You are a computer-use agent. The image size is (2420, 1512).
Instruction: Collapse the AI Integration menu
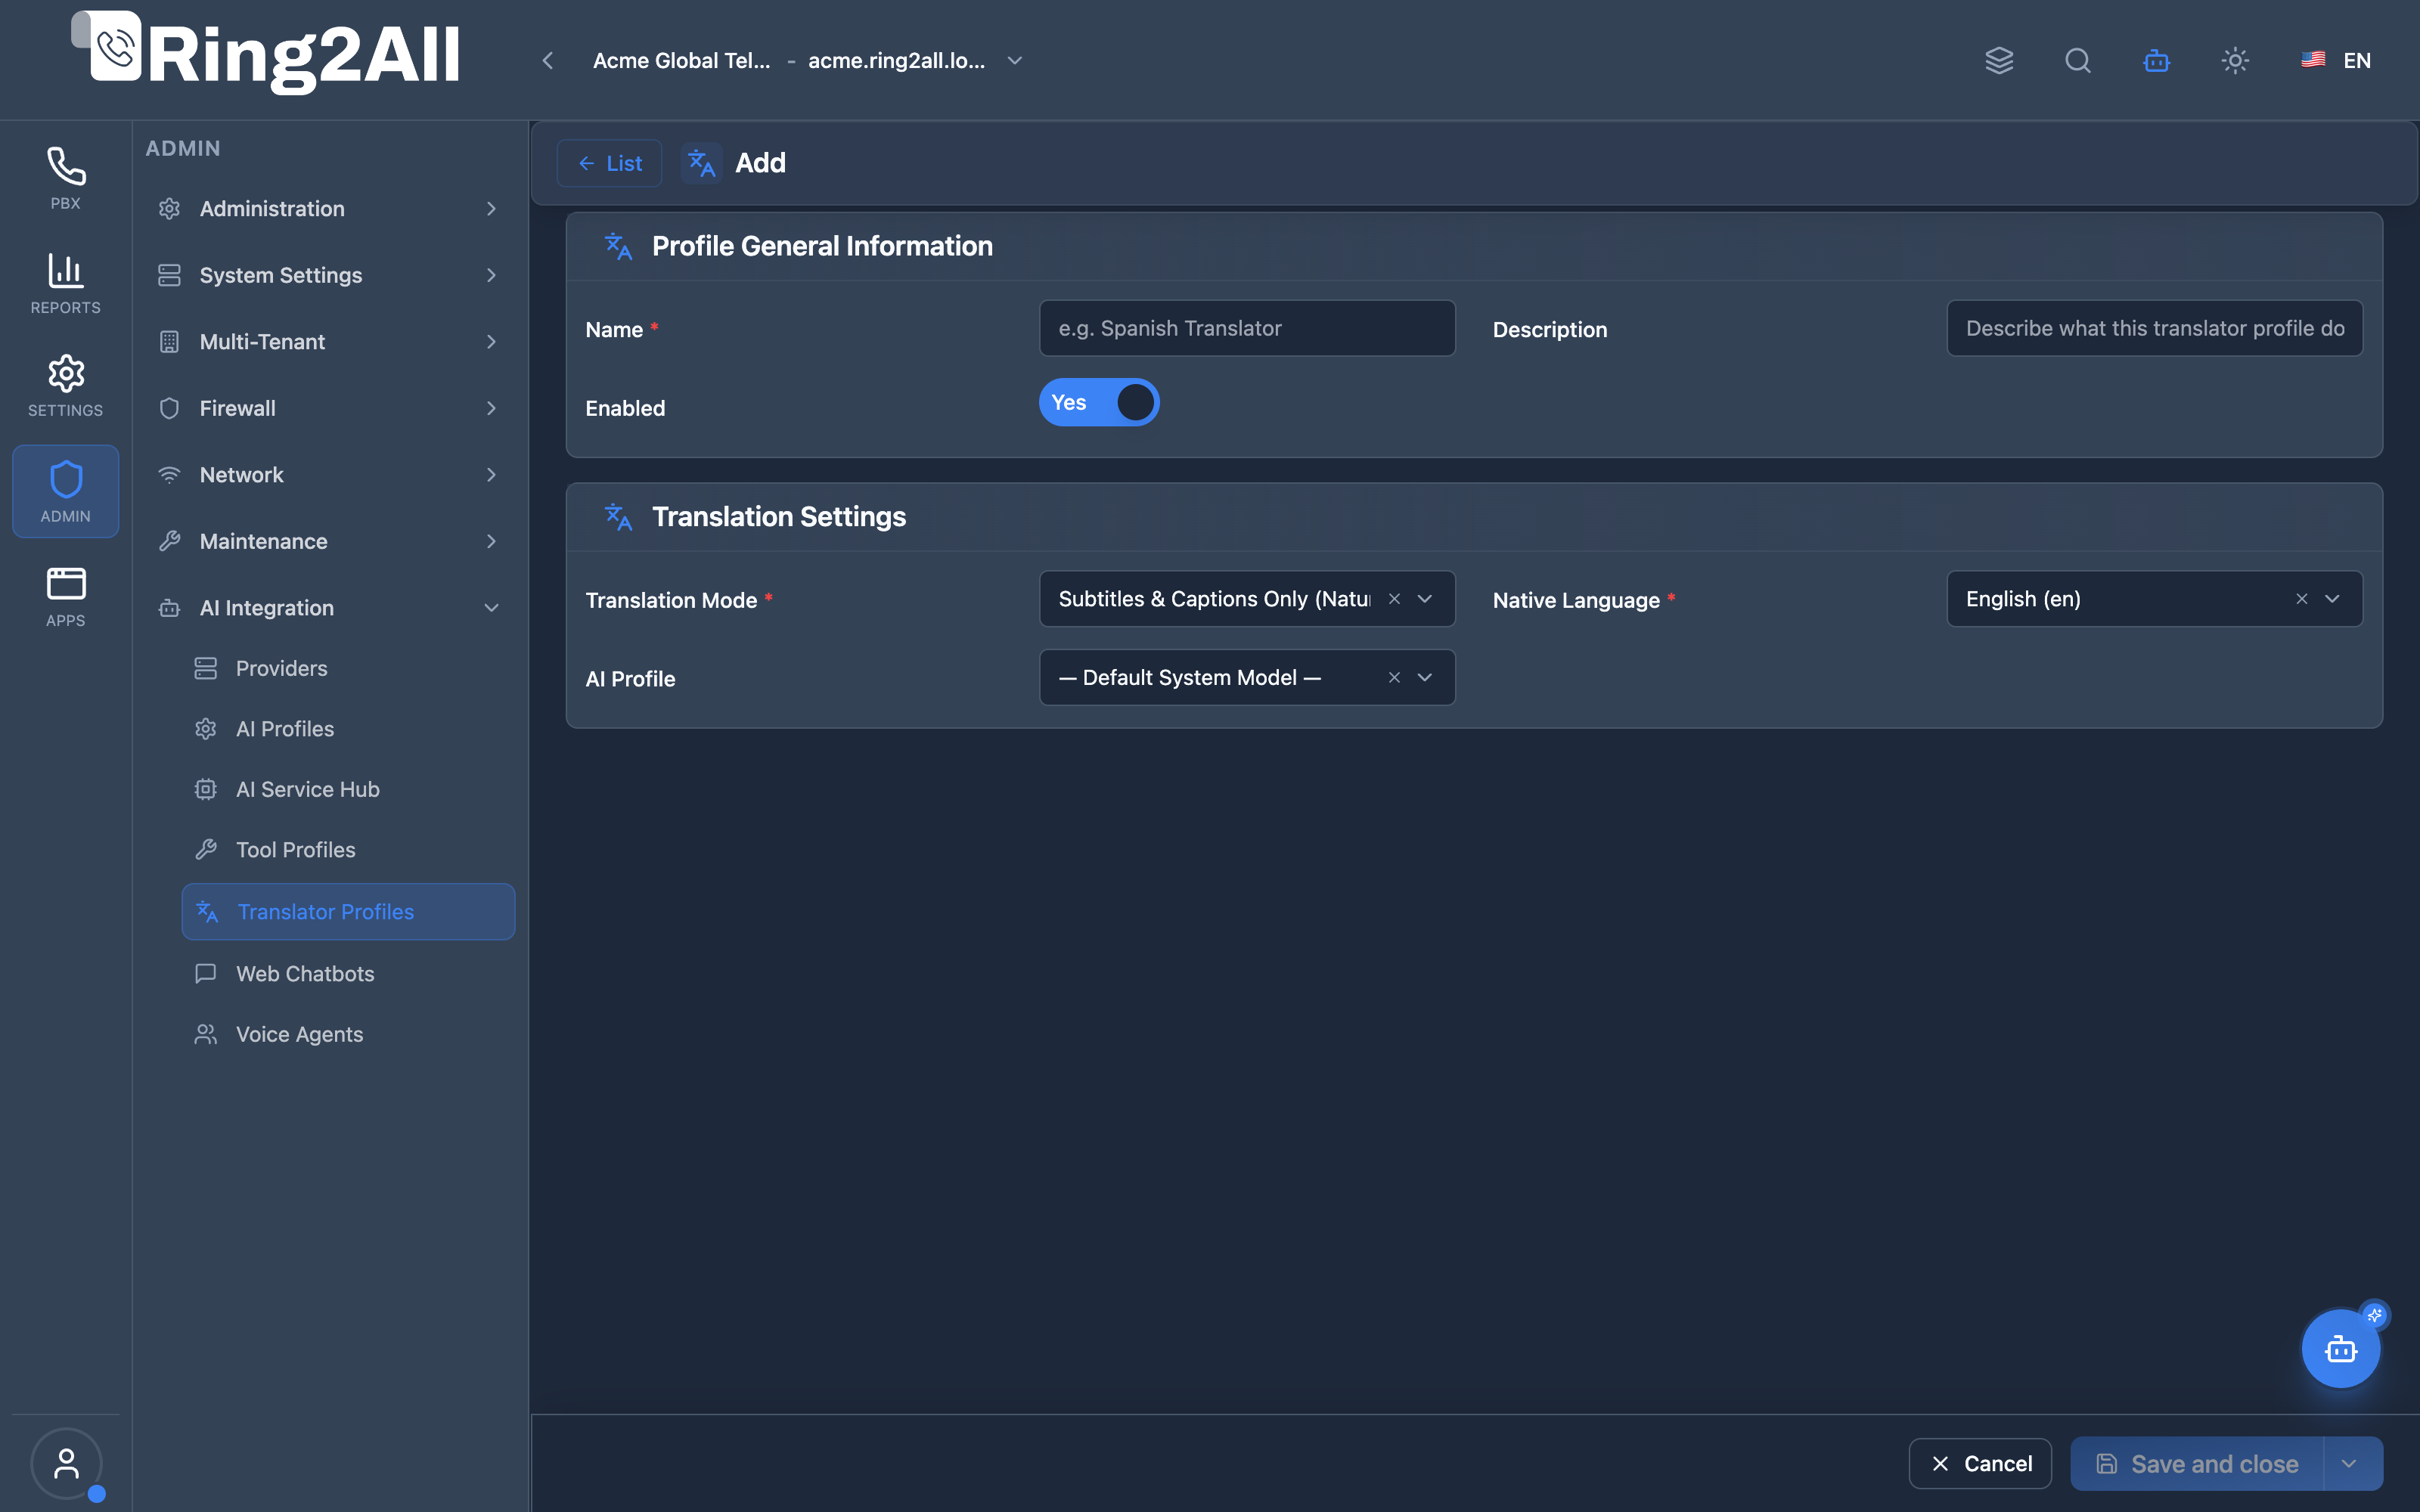click(x=330, y=608)
